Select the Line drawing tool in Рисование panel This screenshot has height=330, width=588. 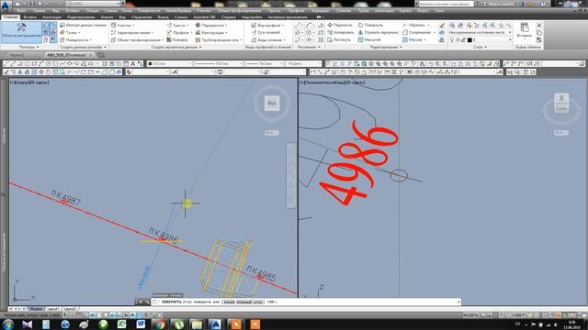pos(298,25)
